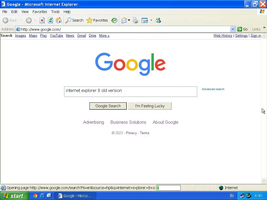This screenshot has height=200, width=267.
Task: Open the YouTube link
Action: [56, 35]
